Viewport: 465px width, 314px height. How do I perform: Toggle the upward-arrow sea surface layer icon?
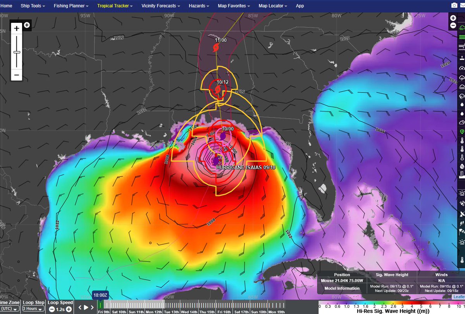coord(462,58)
